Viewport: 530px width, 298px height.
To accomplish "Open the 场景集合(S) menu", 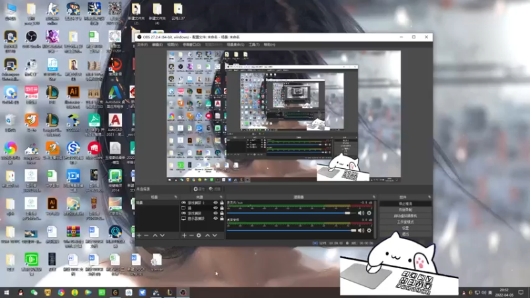I will 235,44.
